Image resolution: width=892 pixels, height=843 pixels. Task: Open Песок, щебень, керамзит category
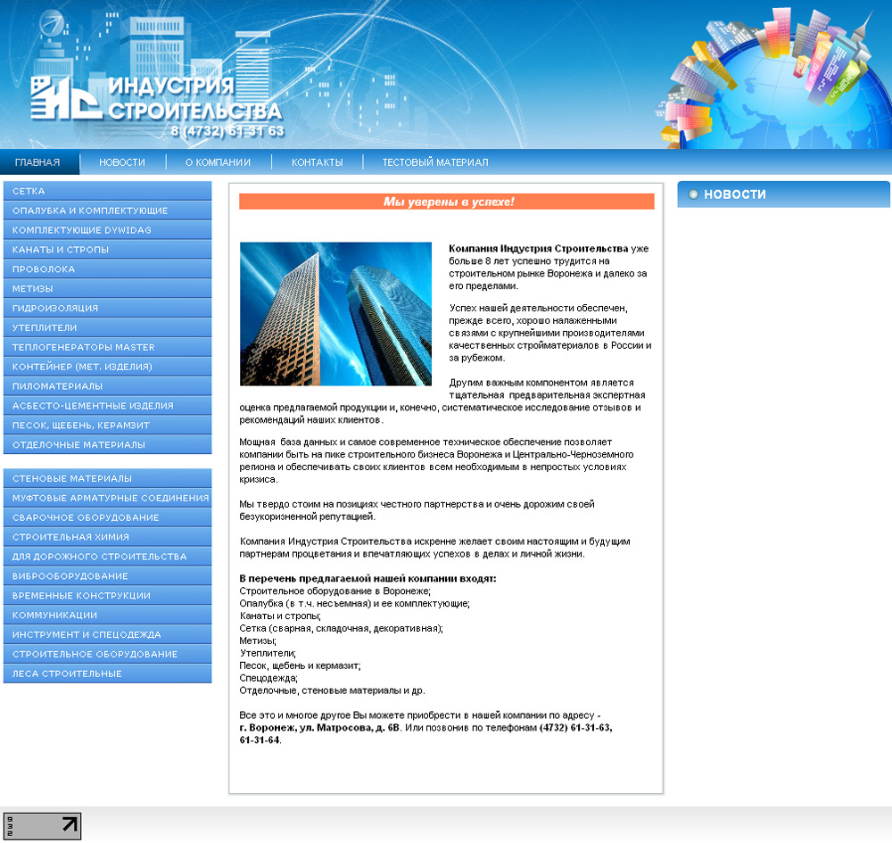tap(108, 425)
